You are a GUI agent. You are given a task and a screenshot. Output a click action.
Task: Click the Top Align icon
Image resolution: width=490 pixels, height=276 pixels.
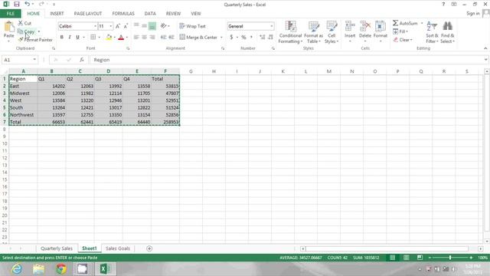tap(136, 26)
